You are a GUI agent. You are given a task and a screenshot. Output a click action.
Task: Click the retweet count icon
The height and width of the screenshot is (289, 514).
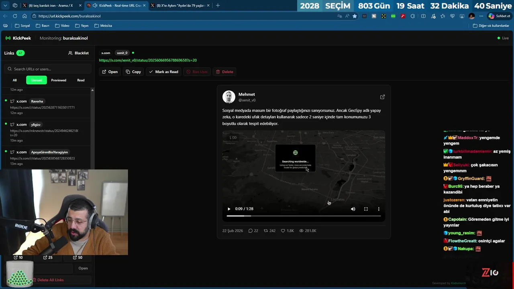tap(265, 231)
